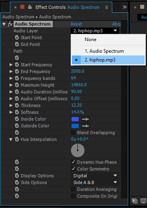Toggle stopwatch for Composite On Original

(x=17, y=196)
